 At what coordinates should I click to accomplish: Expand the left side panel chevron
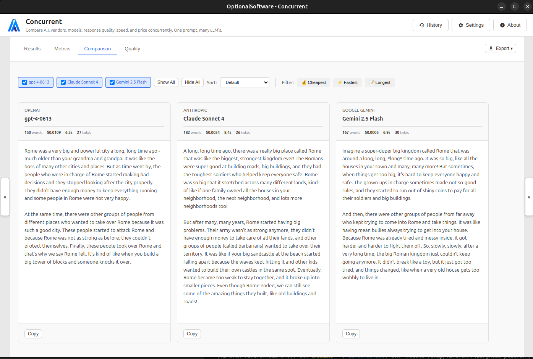coord(5,197)
